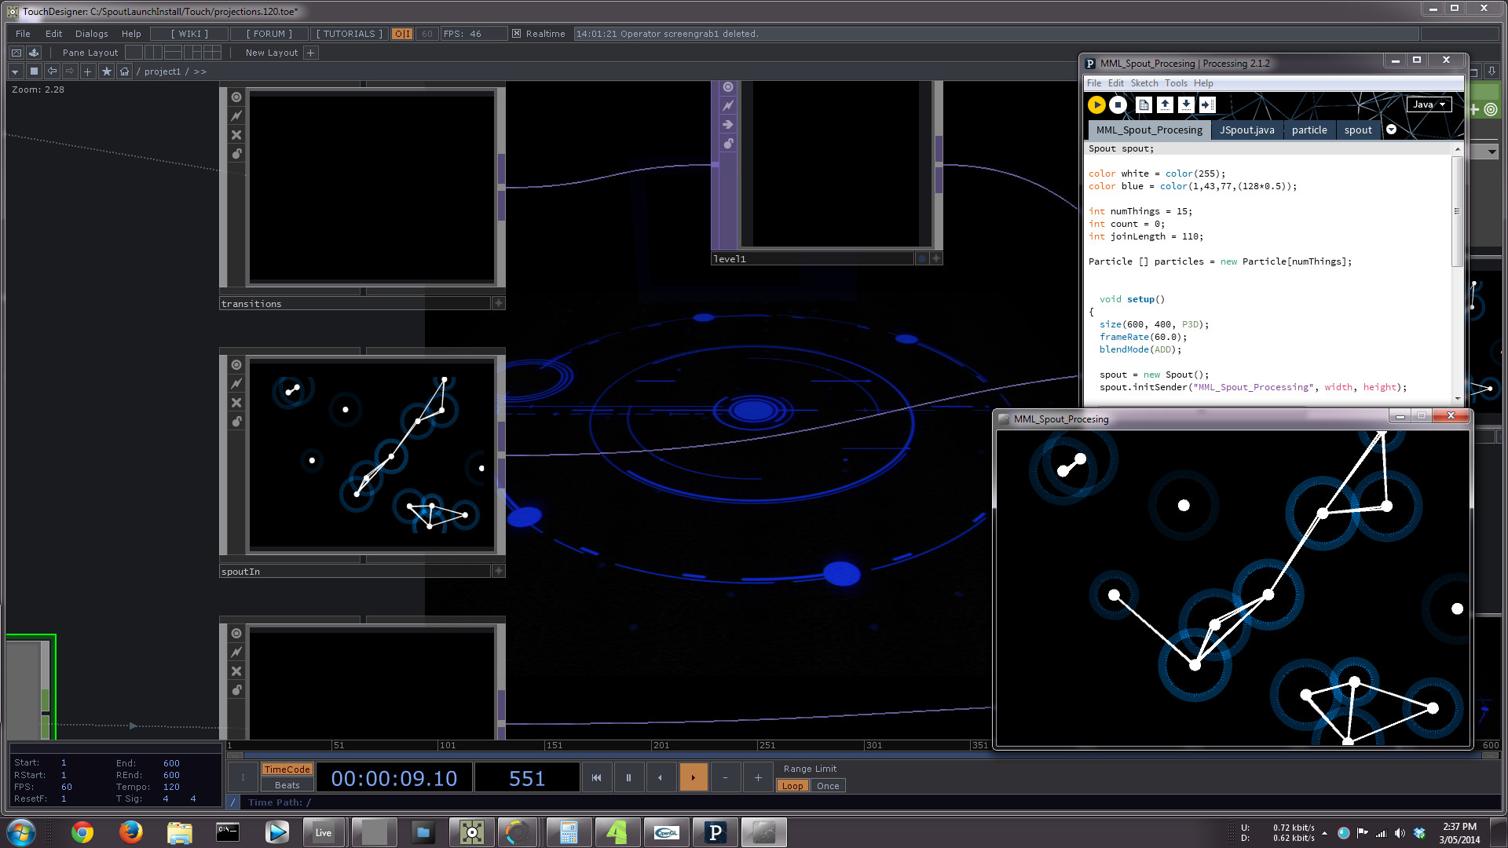Toggle the lock flag on spoutIn node
1508x848 pixels.
pyautogui.click(x=236, y=422)
